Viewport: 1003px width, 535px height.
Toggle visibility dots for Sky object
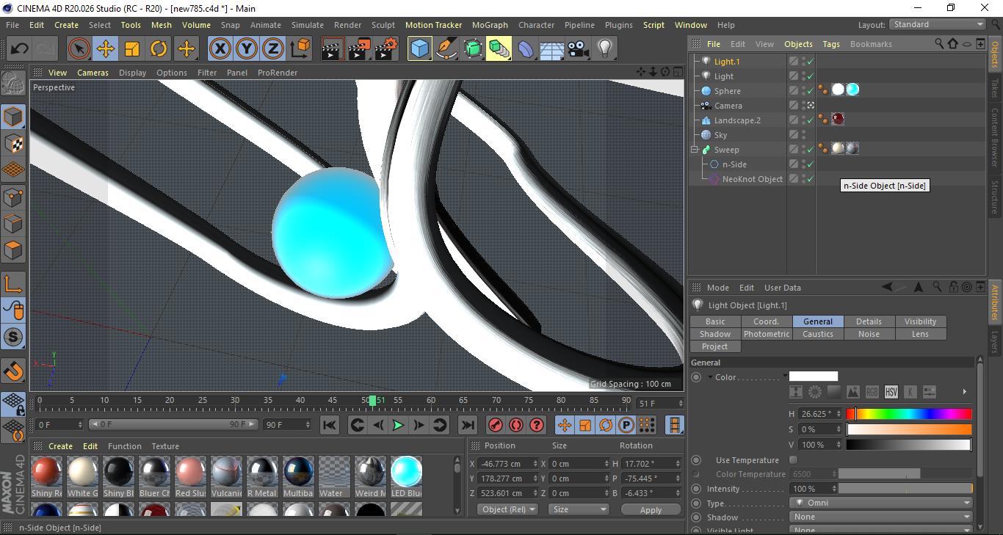[804, 135]
